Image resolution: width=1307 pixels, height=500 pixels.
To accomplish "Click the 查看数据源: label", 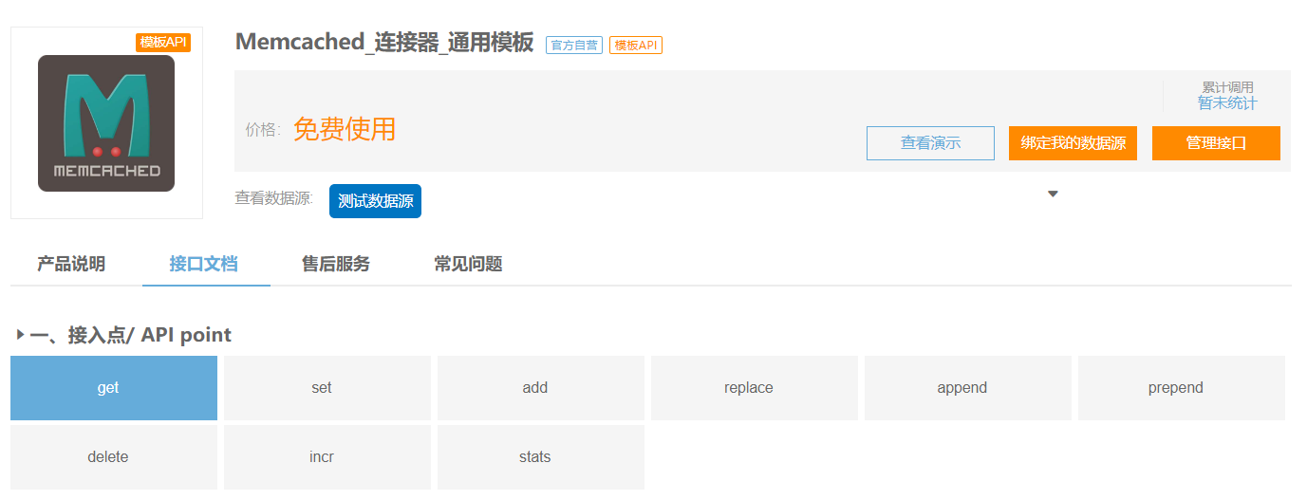I will [274, 198].
